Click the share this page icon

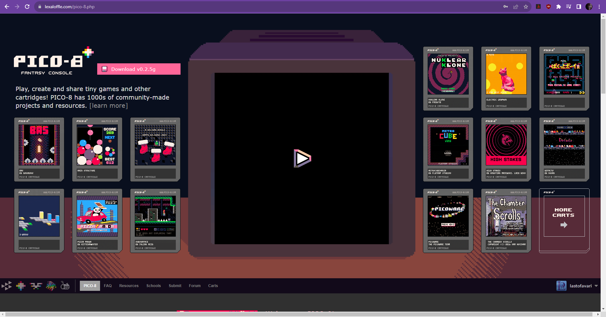pyautogui.click(x=516, y=7)
